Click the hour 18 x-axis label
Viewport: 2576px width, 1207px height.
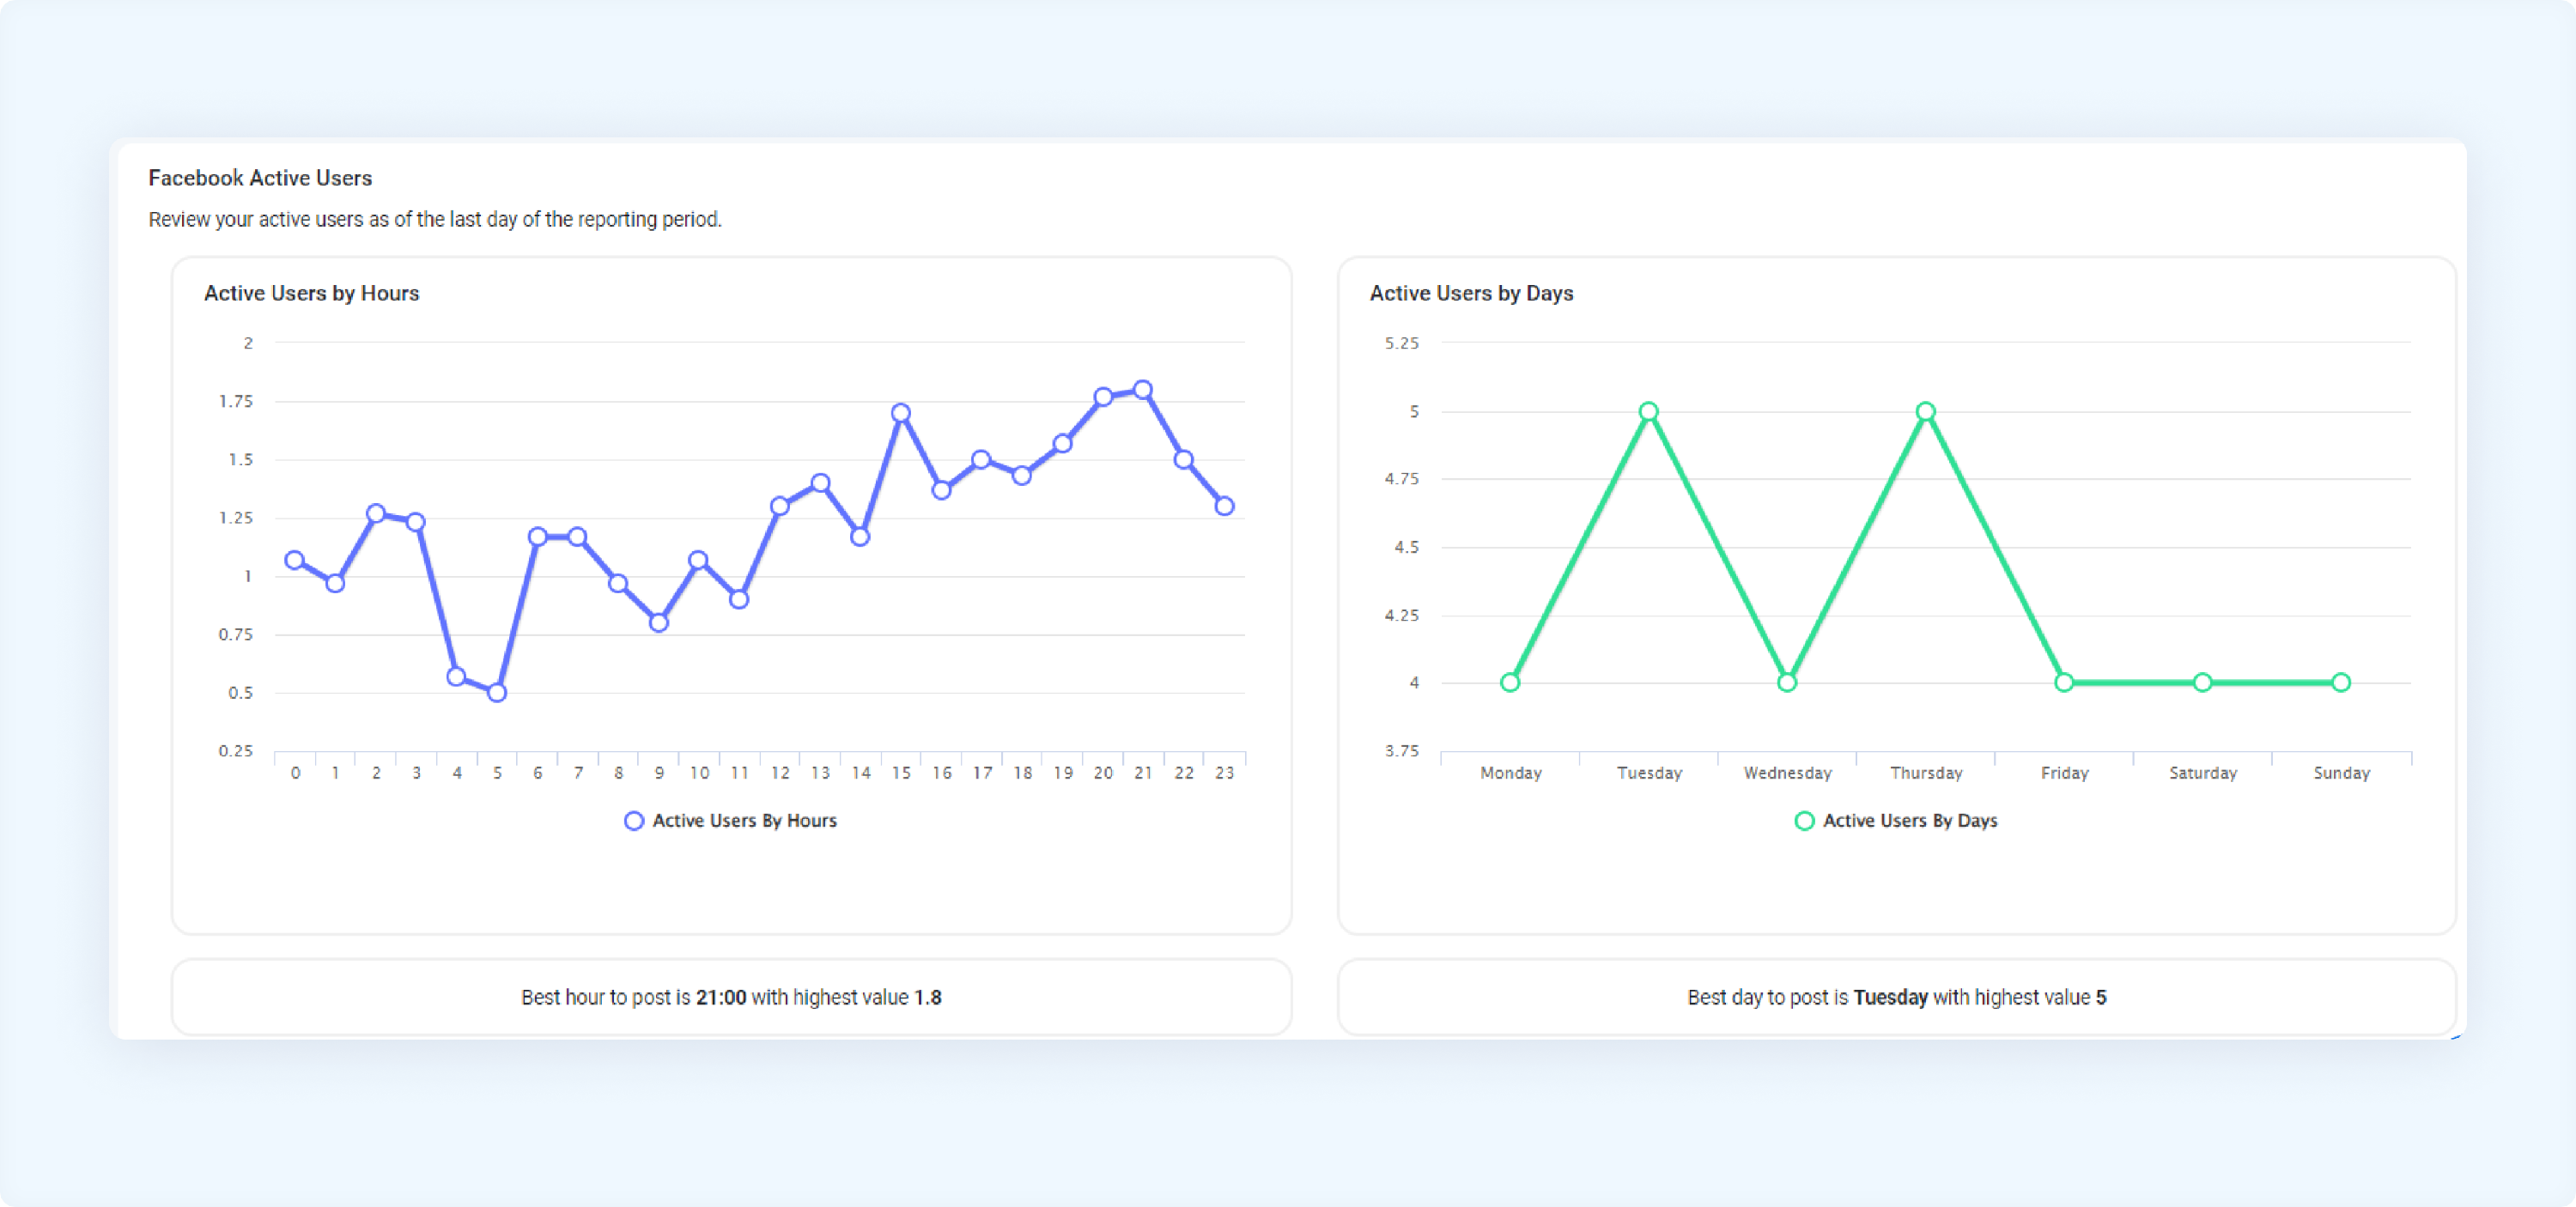[1022, 773]
